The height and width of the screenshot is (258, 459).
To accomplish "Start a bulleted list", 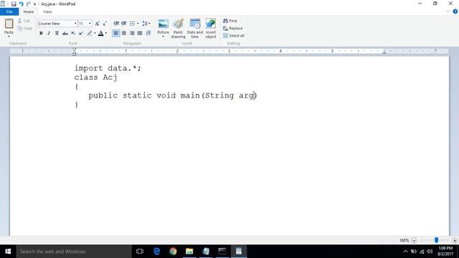I will (132, 24).
